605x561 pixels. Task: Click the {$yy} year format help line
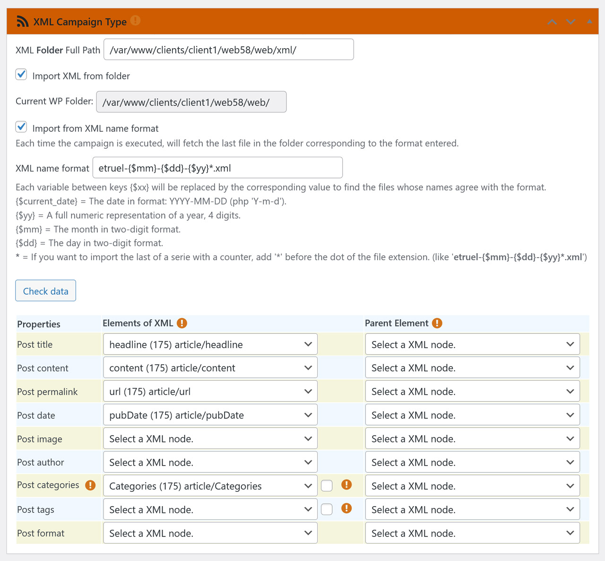(128, 215)
